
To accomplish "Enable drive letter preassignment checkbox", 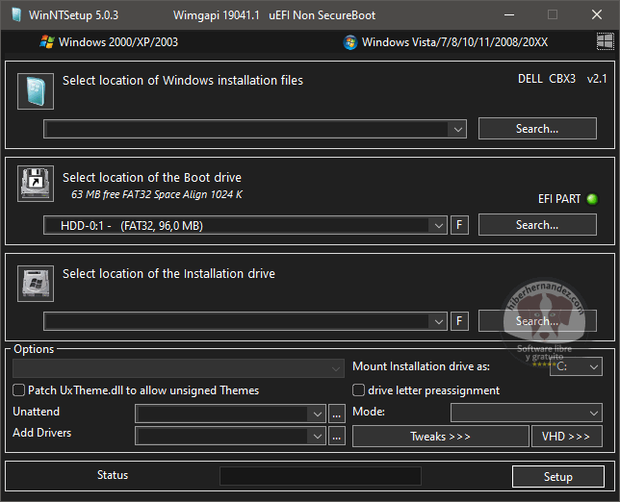I will (358, 390).
